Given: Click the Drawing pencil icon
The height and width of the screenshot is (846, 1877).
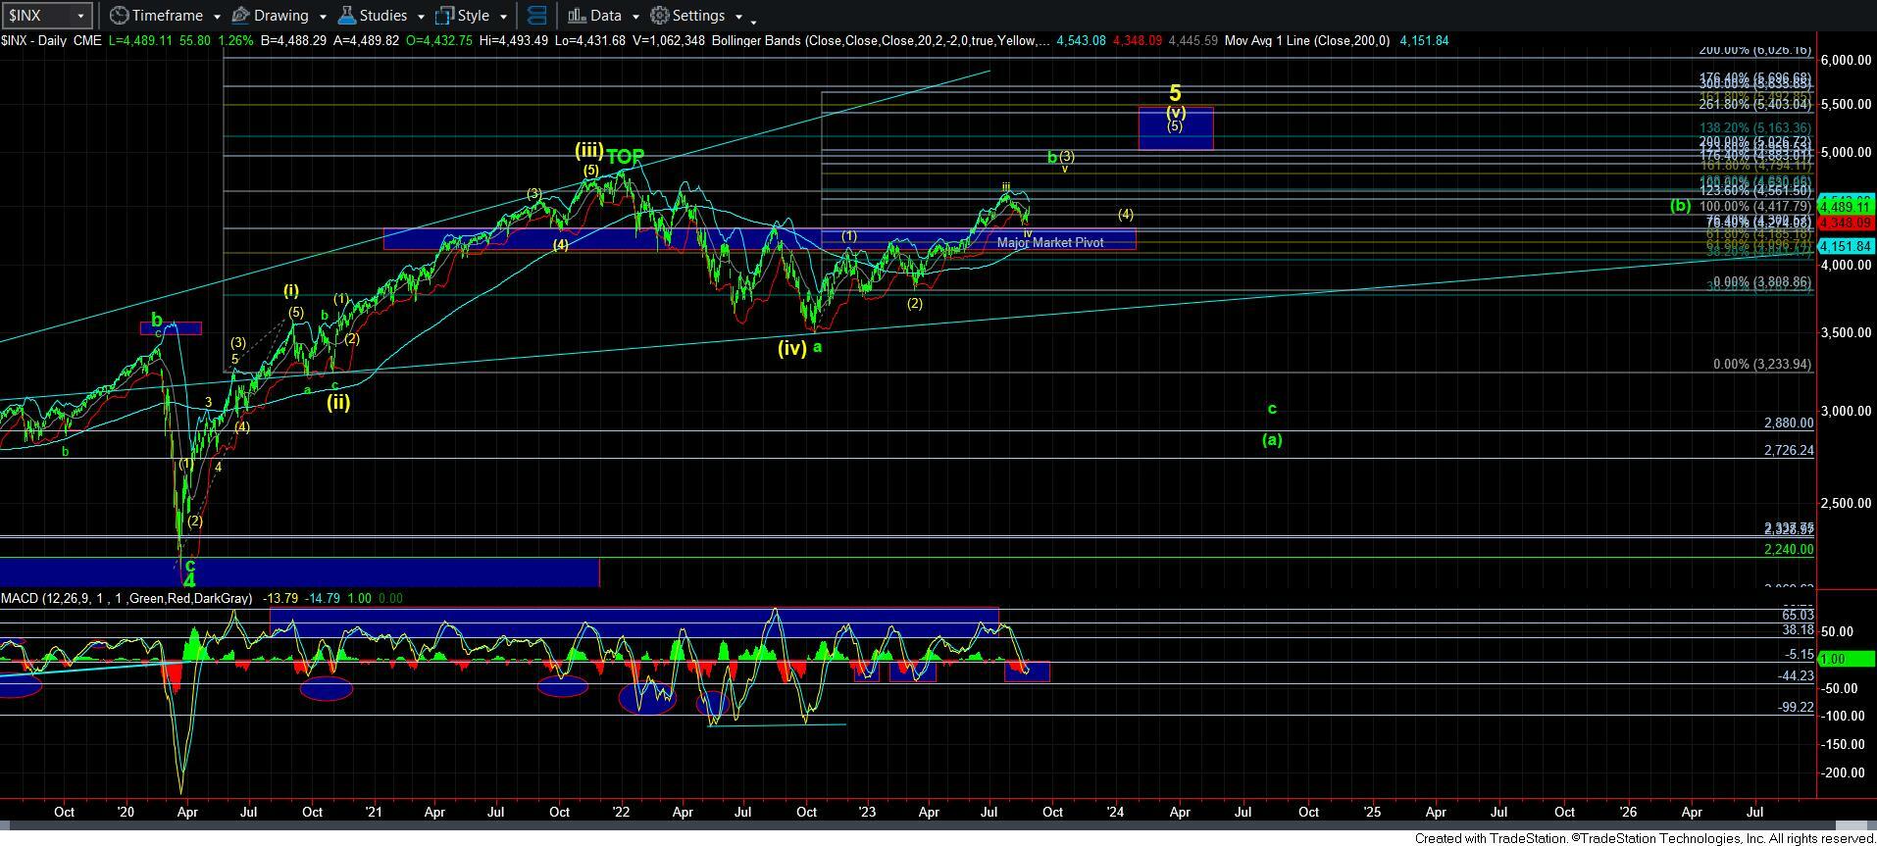Looking at the screenshot, I should pos(241,16).
